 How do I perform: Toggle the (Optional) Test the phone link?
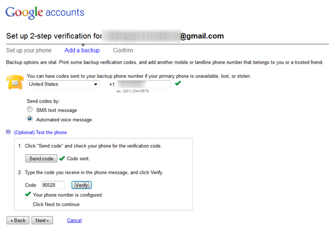tap(40, 133)
